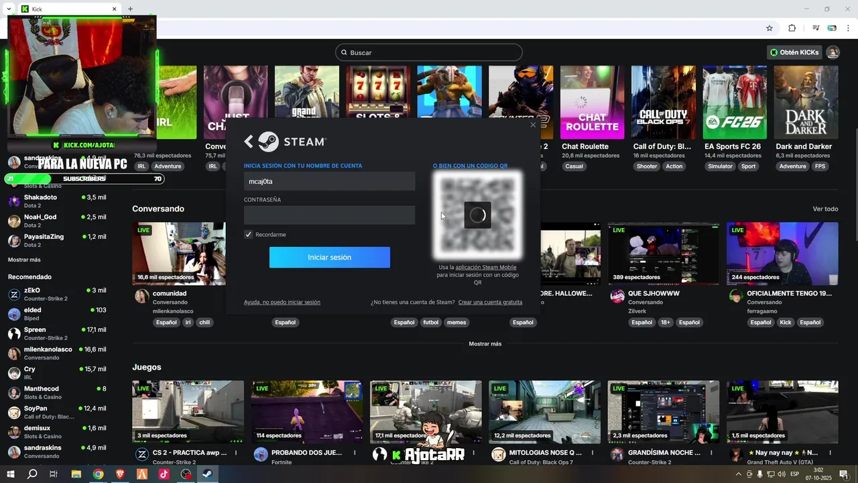Open the 'Crear una cuenta gratuita' link
Image resolution: width=858 pixels, height=483 pixels.
click(x=490, y=303)
